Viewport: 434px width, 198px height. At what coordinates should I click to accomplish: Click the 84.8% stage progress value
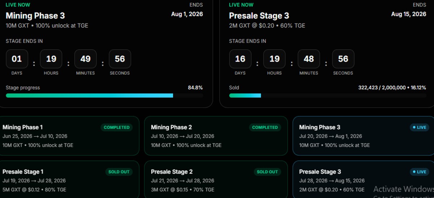(195, 87)
